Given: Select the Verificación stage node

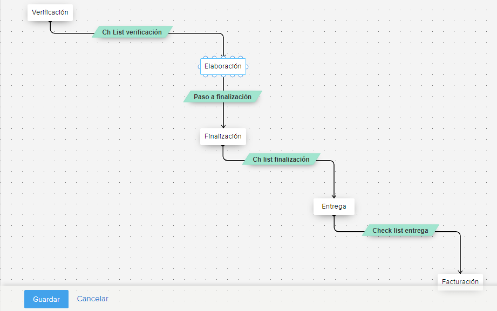Looking at the screenshot, I should pos(50,12).
